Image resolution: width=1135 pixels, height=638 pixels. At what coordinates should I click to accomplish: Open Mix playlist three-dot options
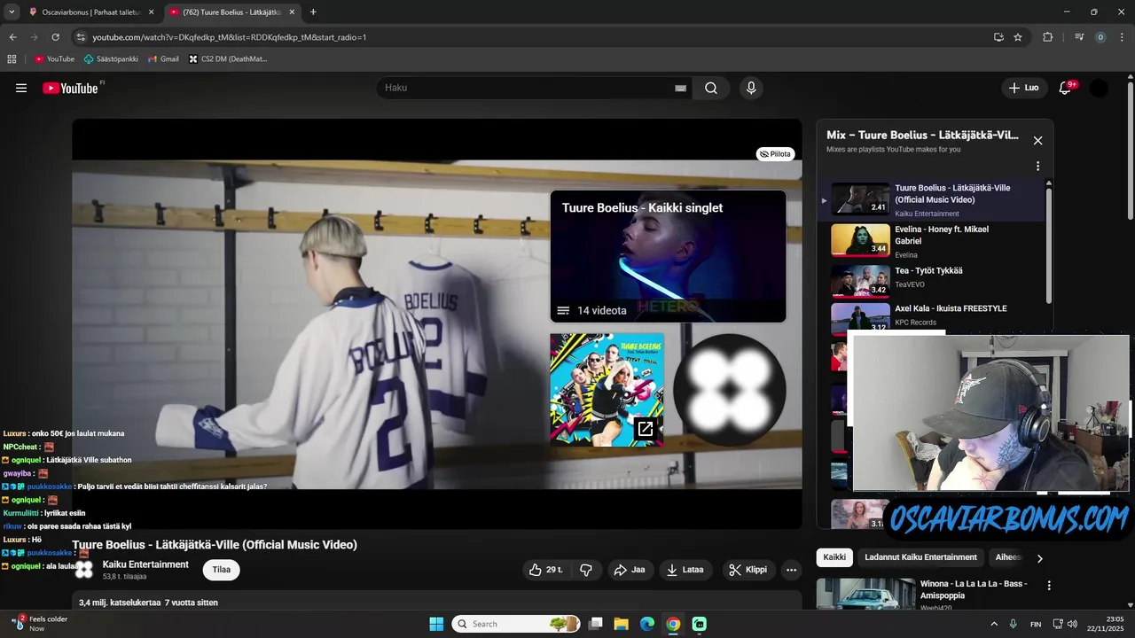point(1037,166)
